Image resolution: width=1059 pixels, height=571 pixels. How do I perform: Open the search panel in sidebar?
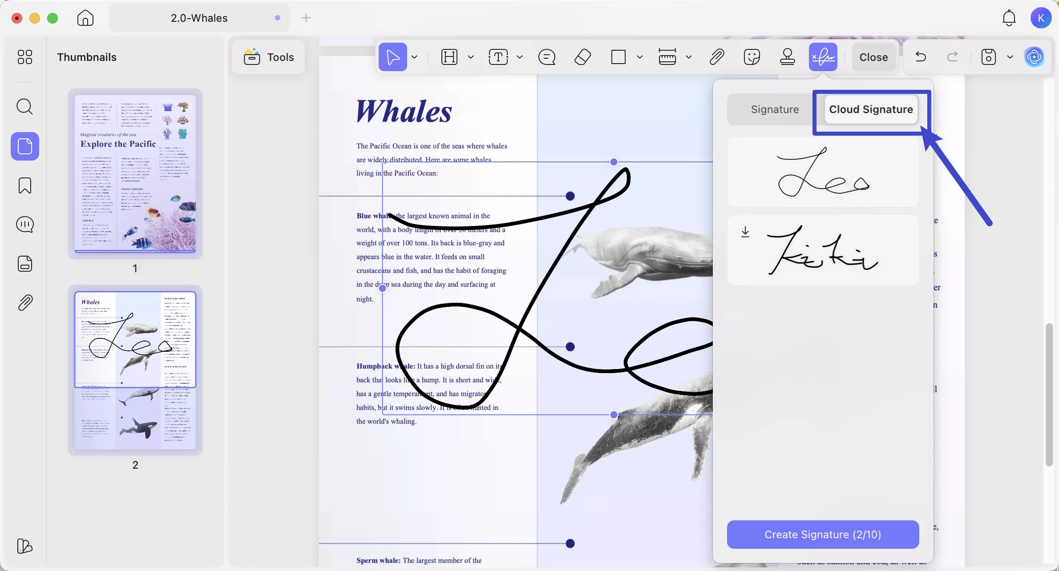point(25,107)
